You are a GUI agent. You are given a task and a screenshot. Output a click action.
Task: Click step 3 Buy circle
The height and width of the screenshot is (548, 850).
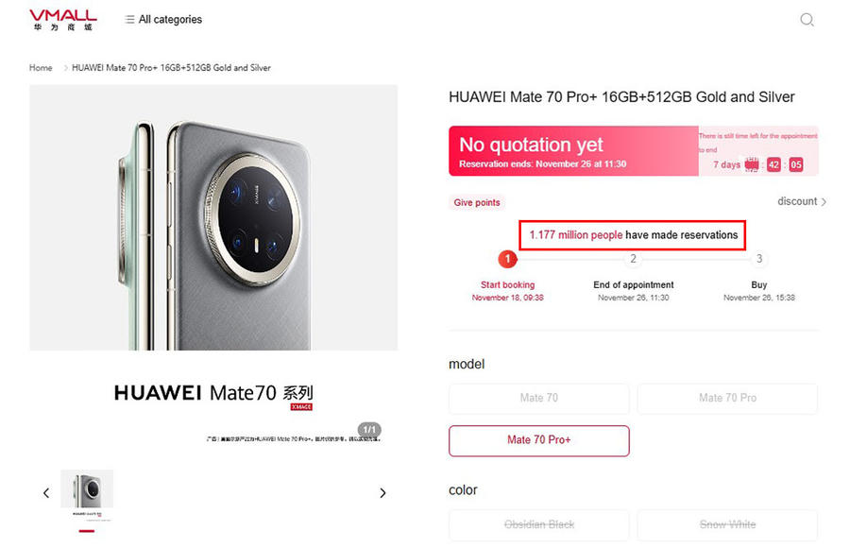(759, 259)
